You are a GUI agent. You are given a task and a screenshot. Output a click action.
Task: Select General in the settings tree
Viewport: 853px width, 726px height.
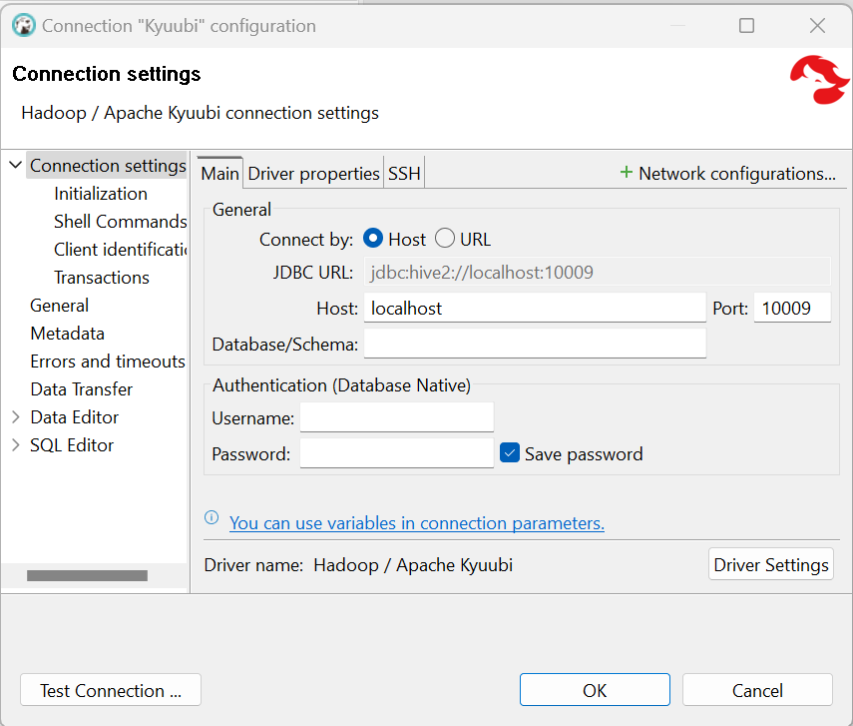pyautogui.click(x=59, y=305)
